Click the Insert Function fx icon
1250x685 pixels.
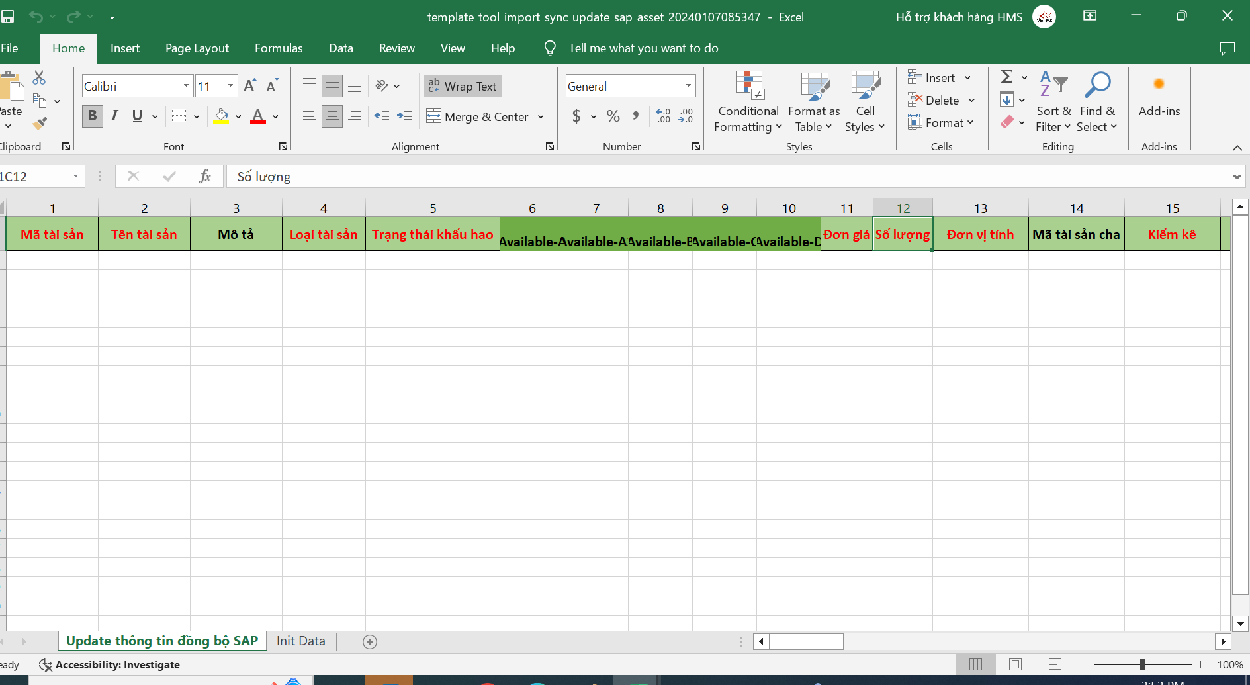pos(204,176)
